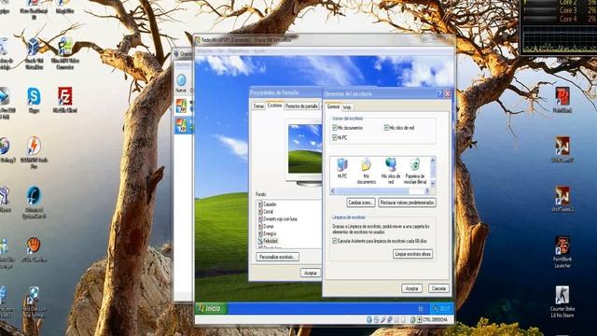Screen dimensions: 597x336
Task: Click Personalizar escritorio... button
Action: point(278,257)
